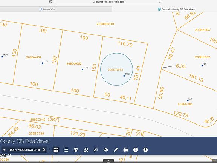Viewport: 217px width, 163px height.
Task: Click the 40.11 dimension label
Action: click(126, 98)
